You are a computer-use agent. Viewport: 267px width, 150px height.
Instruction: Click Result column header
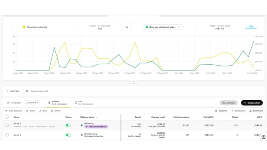pos(138,117)
